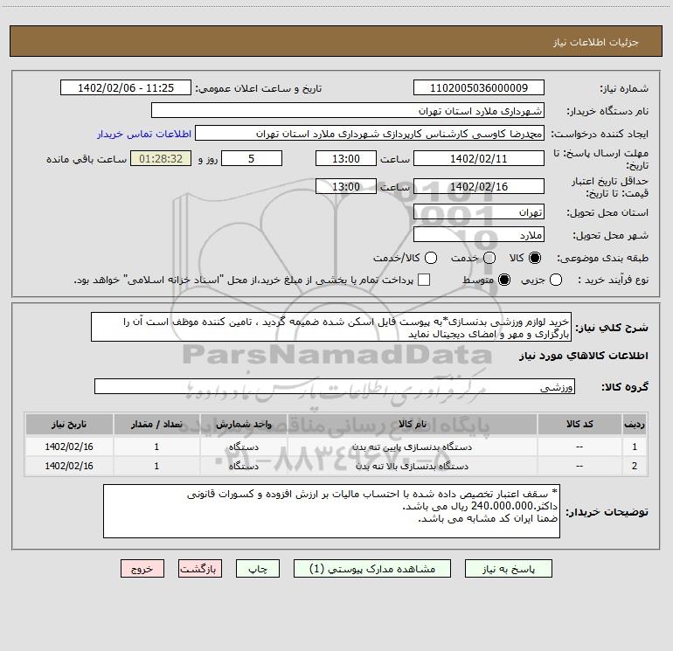Click the remaining time 01:28:32 field
This screenshot has height=651, width=673.
[161, 158]
